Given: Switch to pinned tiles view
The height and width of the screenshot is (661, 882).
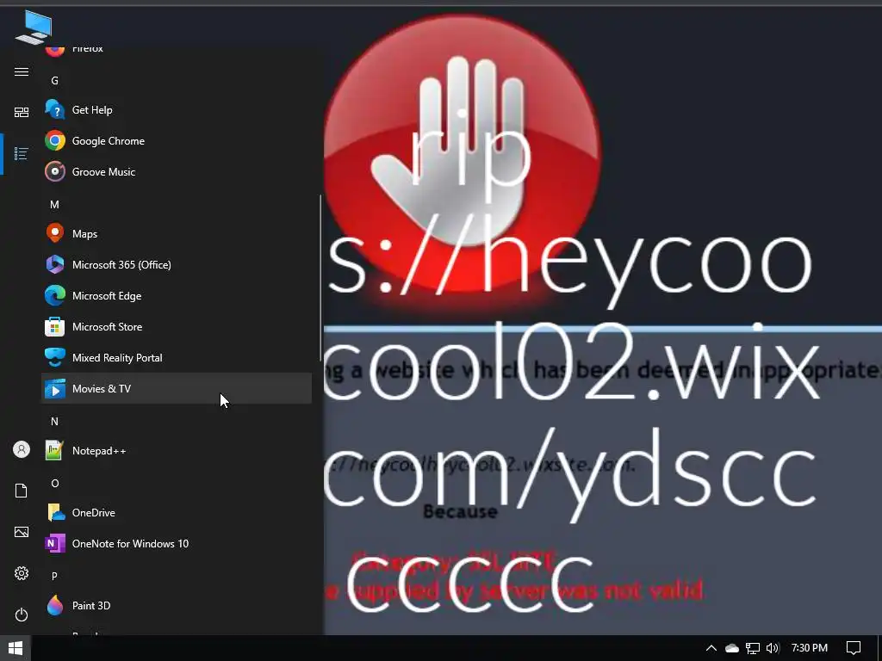Looking at the screenshot, I should pos(22,113).
